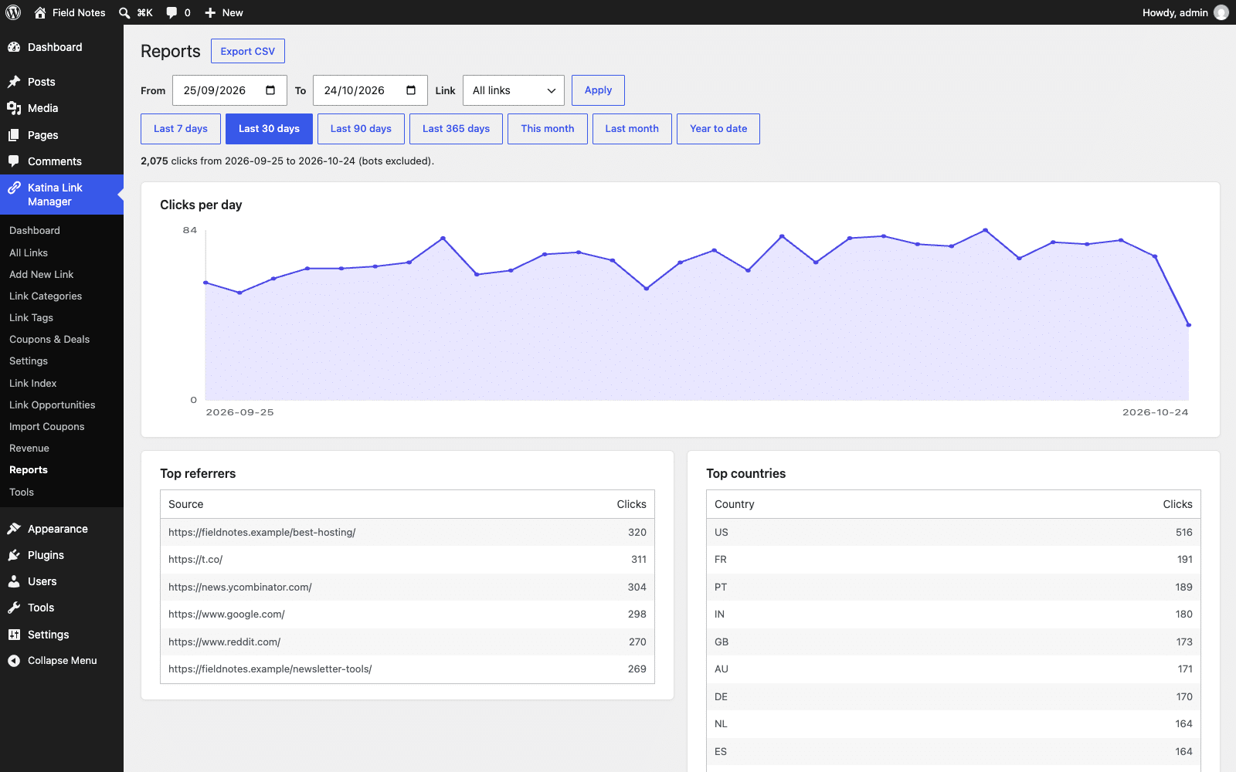
Task: Click the admin avatar icon
Action: click(1221, 12)
